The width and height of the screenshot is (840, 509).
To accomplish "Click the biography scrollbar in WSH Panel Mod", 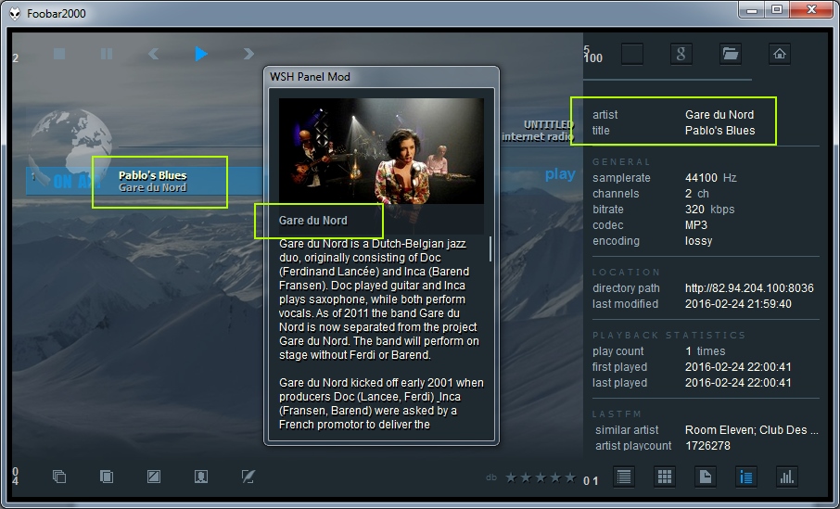I will (490, 249).
